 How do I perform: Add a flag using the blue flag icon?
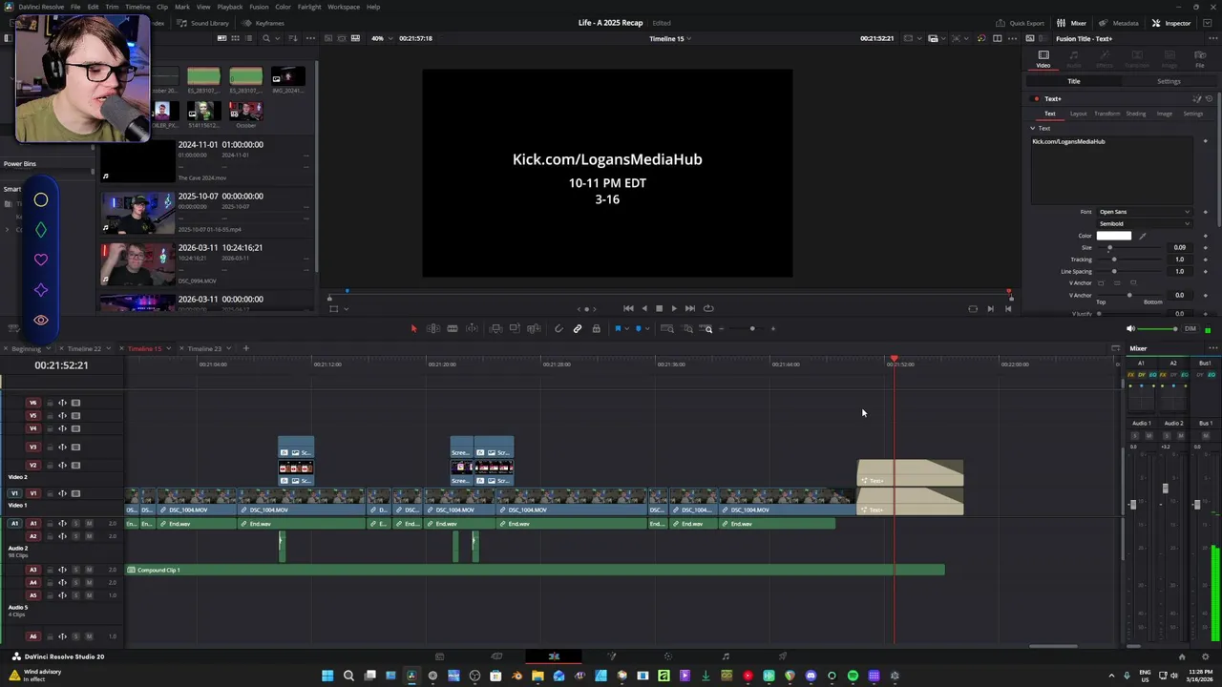click(x=618, y=328)
